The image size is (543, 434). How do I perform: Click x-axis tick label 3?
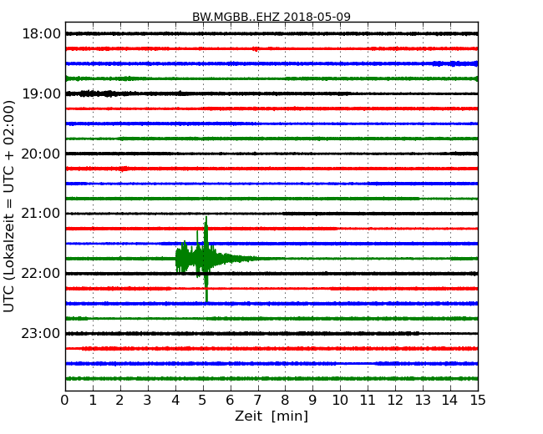point(148,401)
